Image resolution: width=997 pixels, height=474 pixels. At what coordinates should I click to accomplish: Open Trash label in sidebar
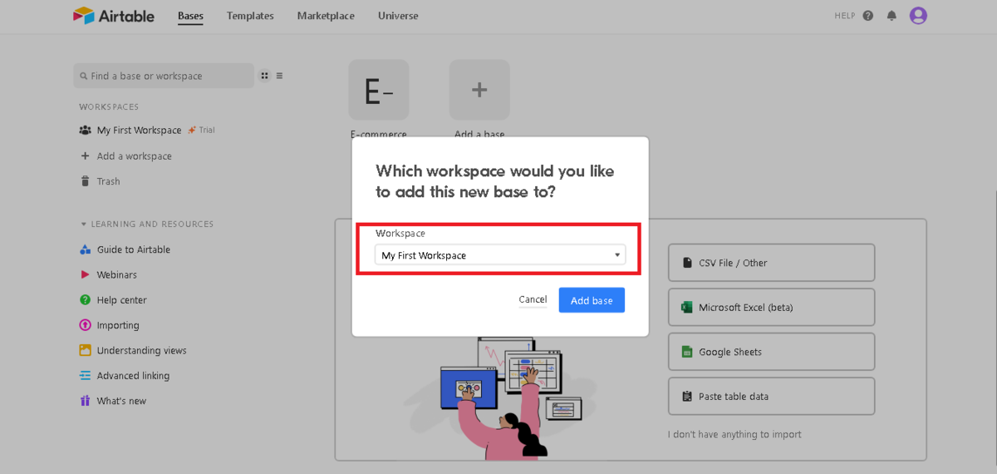tap(108, 181)
